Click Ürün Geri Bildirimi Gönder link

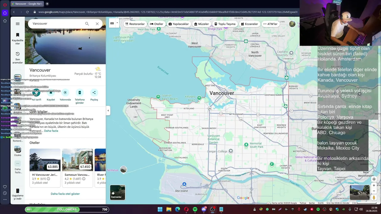click(338, 203)
